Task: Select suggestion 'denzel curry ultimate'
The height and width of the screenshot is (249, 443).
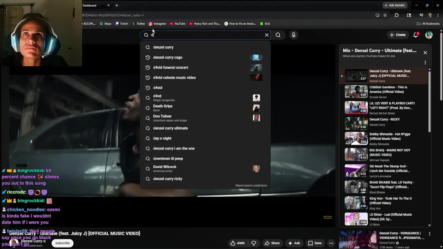Action: point(205,128)
